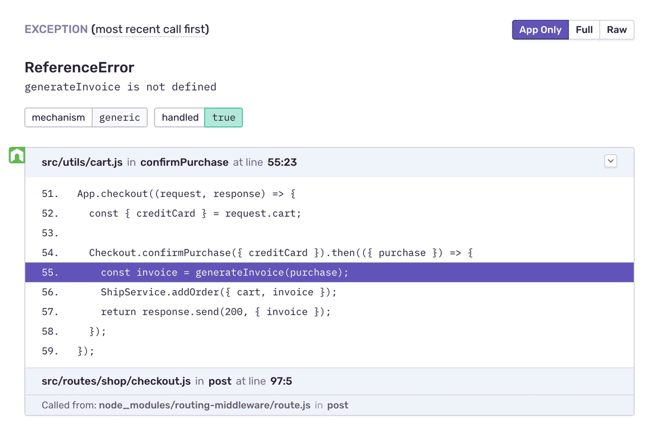Click the EXCEPTION section label

pyautogui.click(x=56, y=29)
